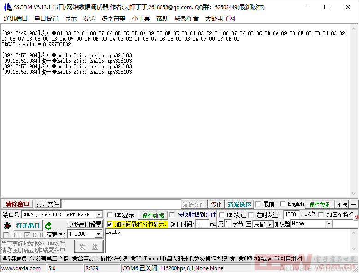The image size is (359, 273).
Task: Click the 09:15:50.984 hello 21ic line
Action: tap(67, 55)
